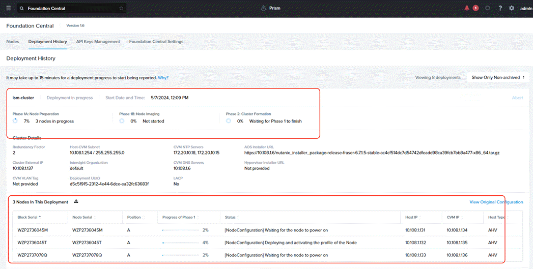
Task: Click the CVM NTP Servers value
Action: (196, 153)
